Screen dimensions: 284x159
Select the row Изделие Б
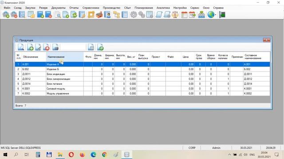[142, 69]
